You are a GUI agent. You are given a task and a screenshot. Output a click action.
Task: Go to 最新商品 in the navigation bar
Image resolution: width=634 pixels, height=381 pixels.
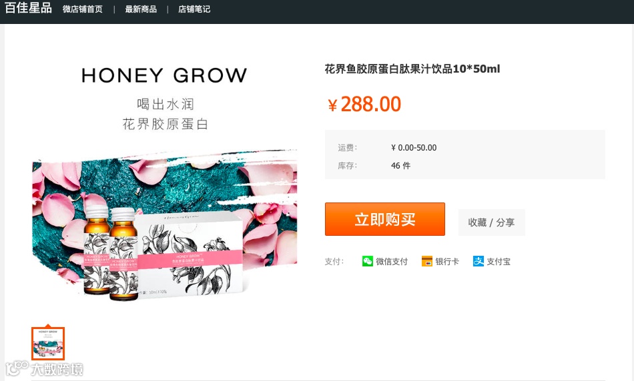coord(141,9)
